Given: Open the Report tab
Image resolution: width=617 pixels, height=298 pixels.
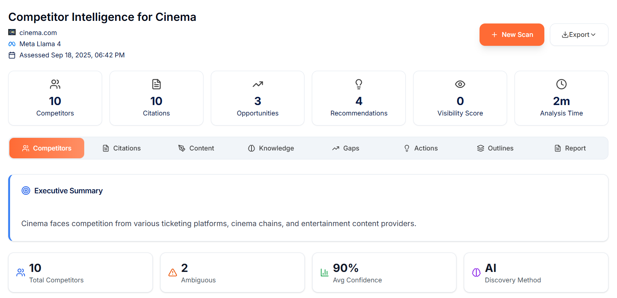Looking at the screenshot, I should click(x=570, y=148).
